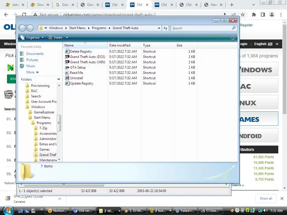Select Accessories folder in tree
The image size is (287, 215).
pos(48,134)
